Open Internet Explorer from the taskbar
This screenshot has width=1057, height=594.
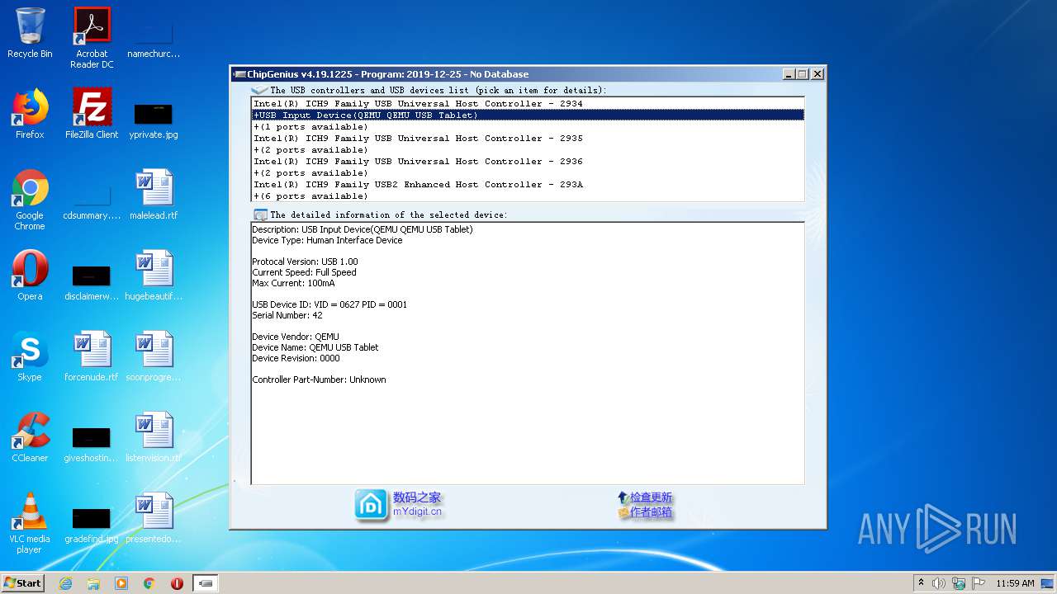(x=65, y=583)
